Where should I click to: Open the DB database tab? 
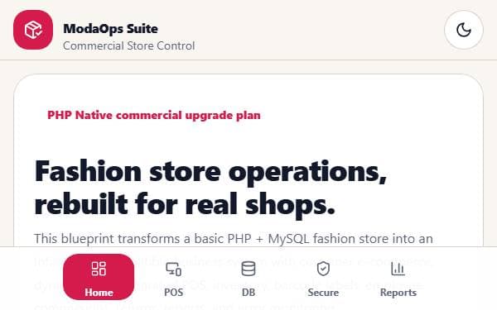[x=248, y=277]
